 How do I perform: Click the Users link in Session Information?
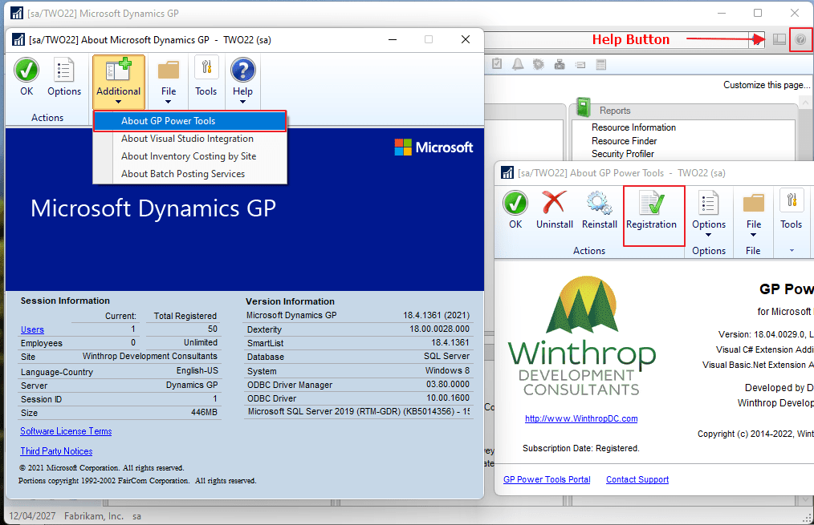click(x=32, y=329)
